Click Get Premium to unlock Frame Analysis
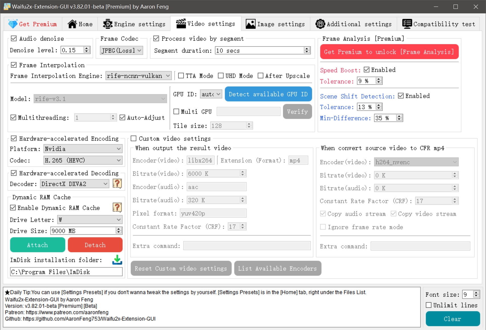 [x=389, y=52]
